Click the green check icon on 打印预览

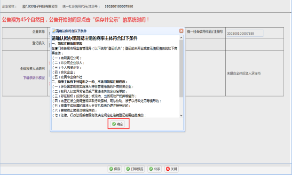128,169
